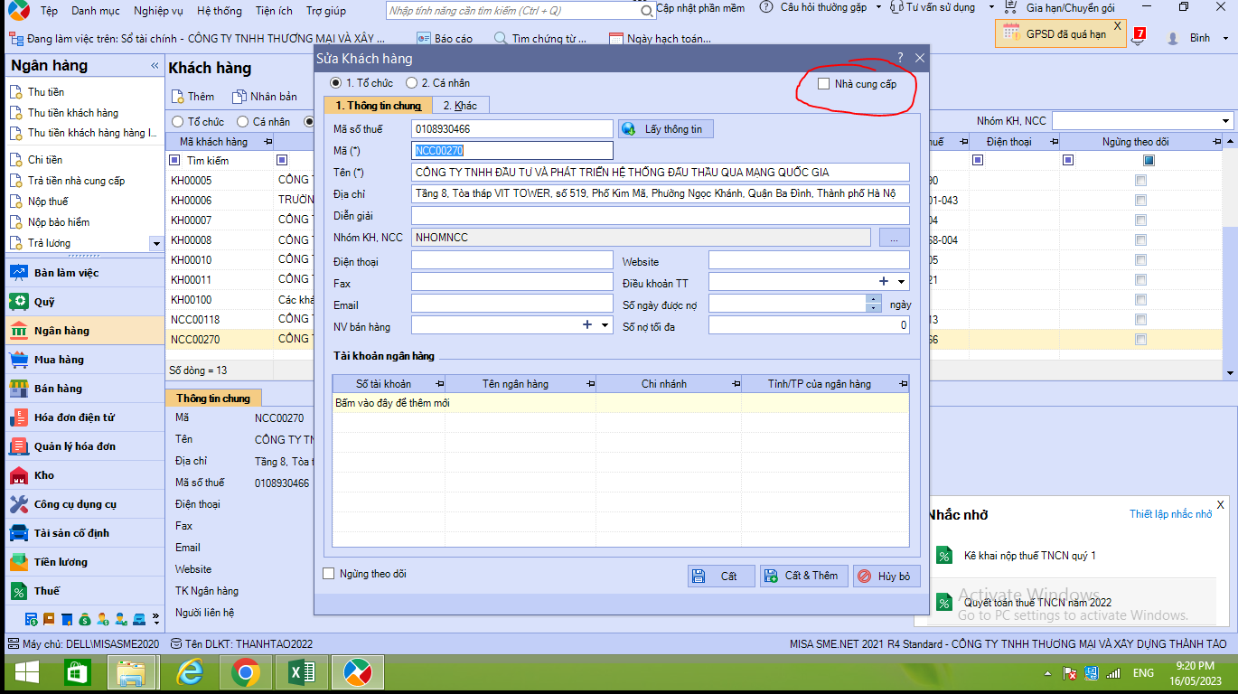
Task: Expand more sidebar shortcut icons chevron
Action: 156,619
